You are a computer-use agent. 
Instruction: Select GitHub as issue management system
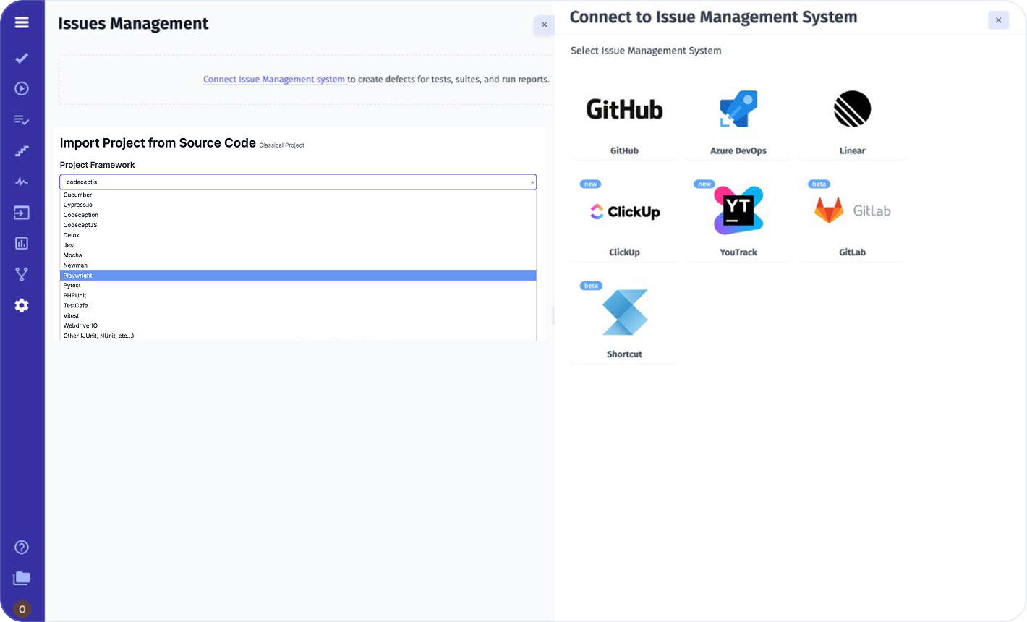pyautogui.click(x=623, y=117)
